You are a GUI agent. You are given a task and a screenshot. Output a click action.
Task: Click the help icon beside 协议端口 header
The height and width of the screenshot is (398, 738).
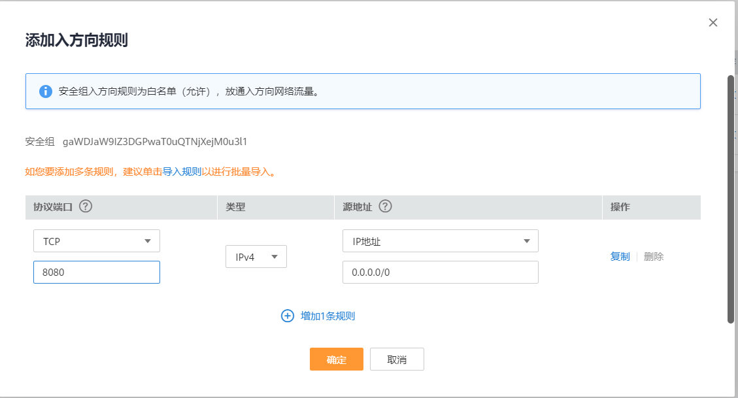click(x=84, y=207)
